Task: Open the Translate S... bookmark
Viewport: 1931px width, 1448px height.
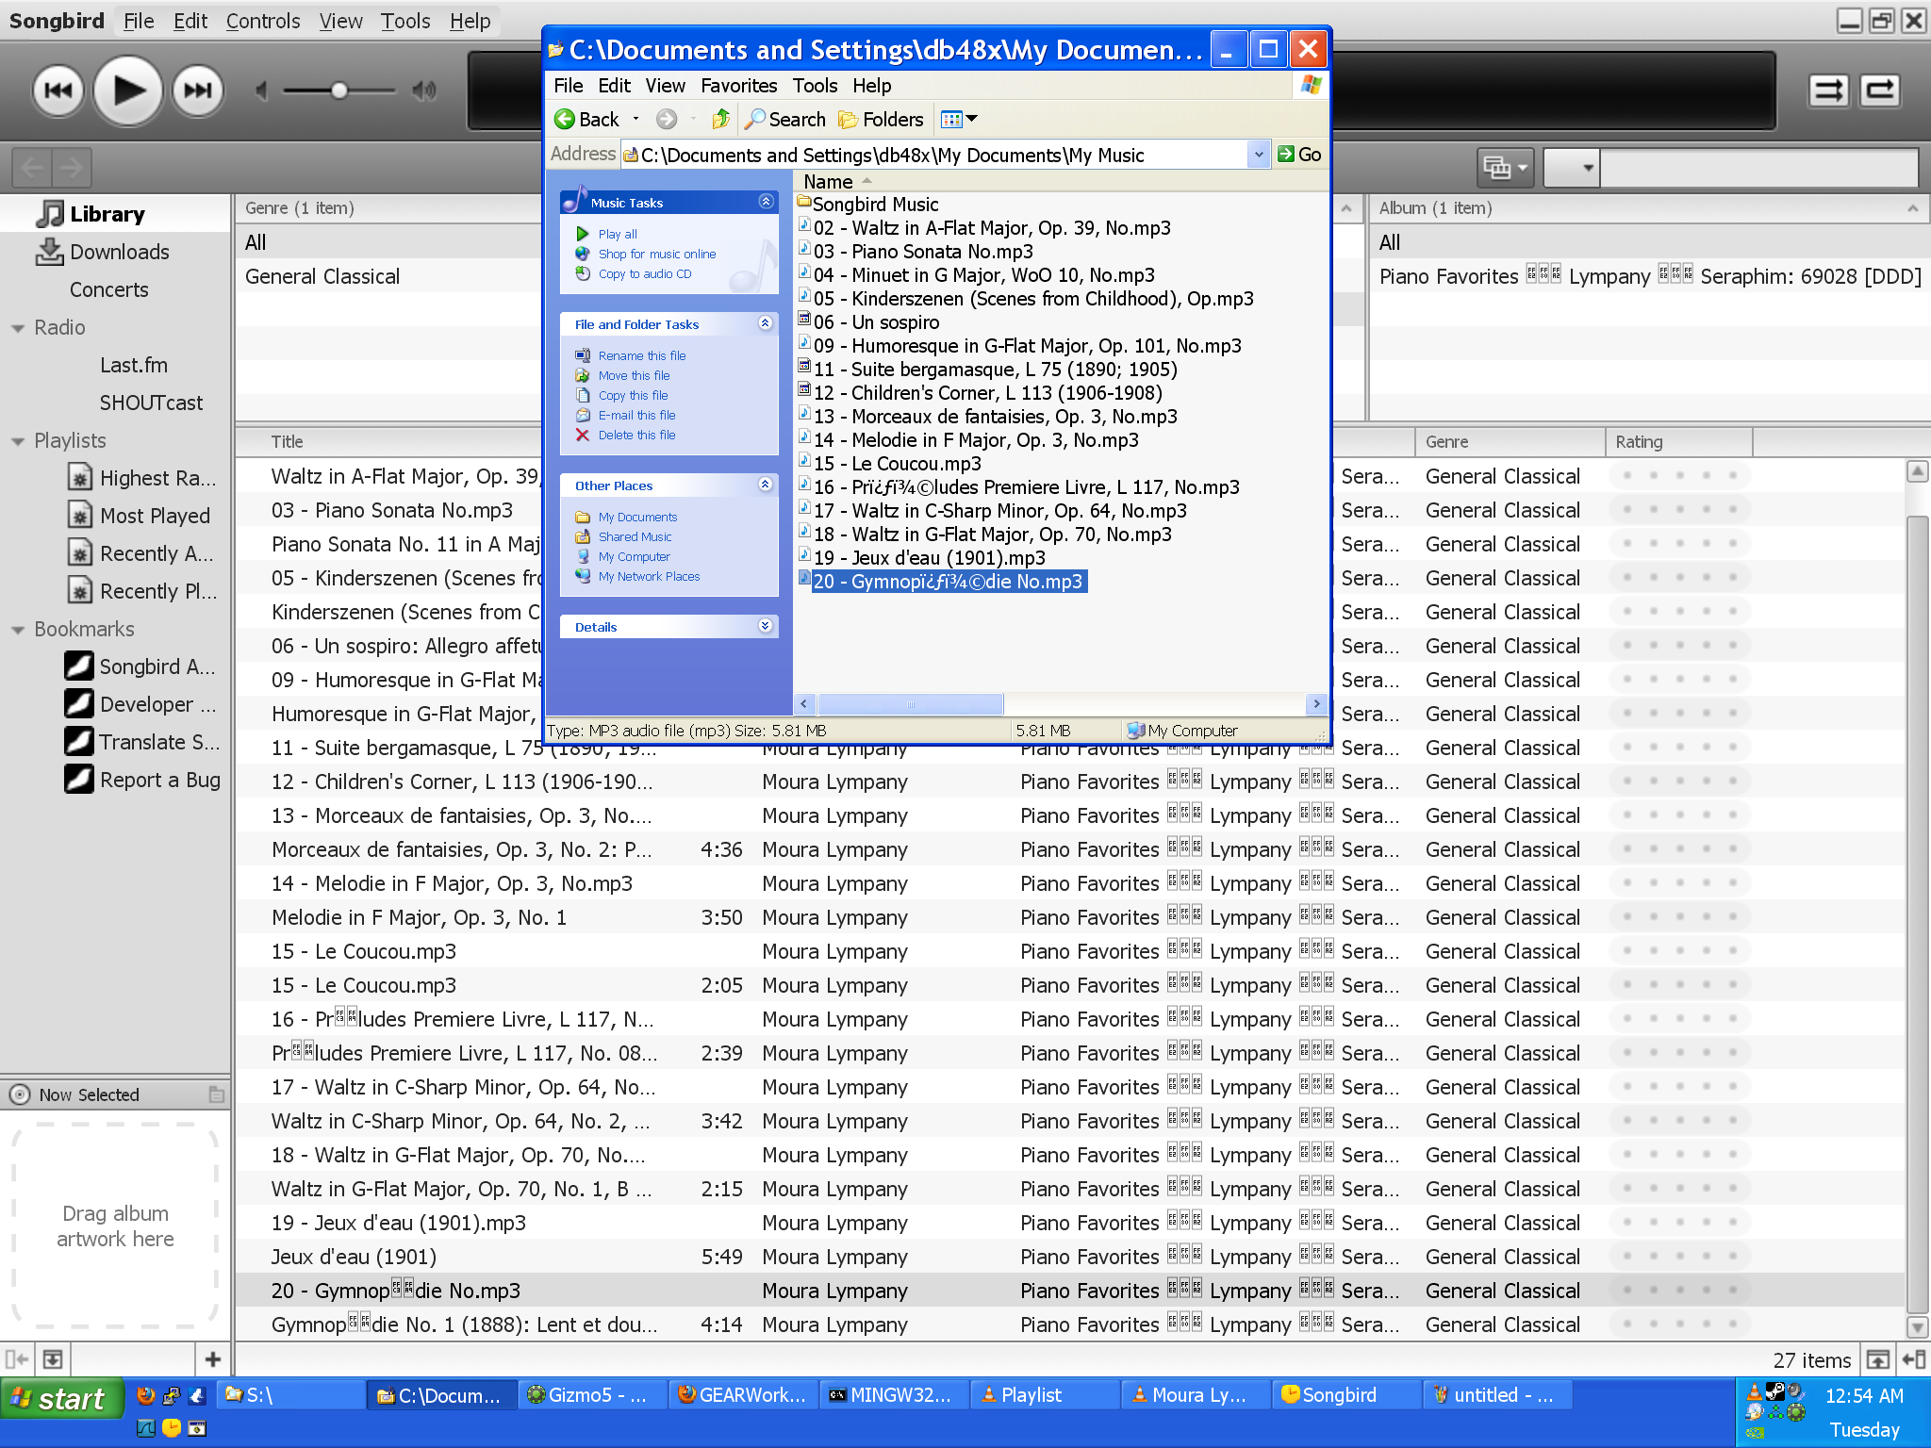Action: pyautogui.click(x=159, y=742)
